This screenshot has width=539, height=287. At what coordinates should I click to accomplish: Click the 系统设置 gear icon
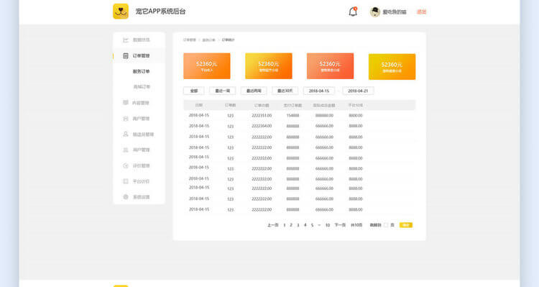point(126,197)
